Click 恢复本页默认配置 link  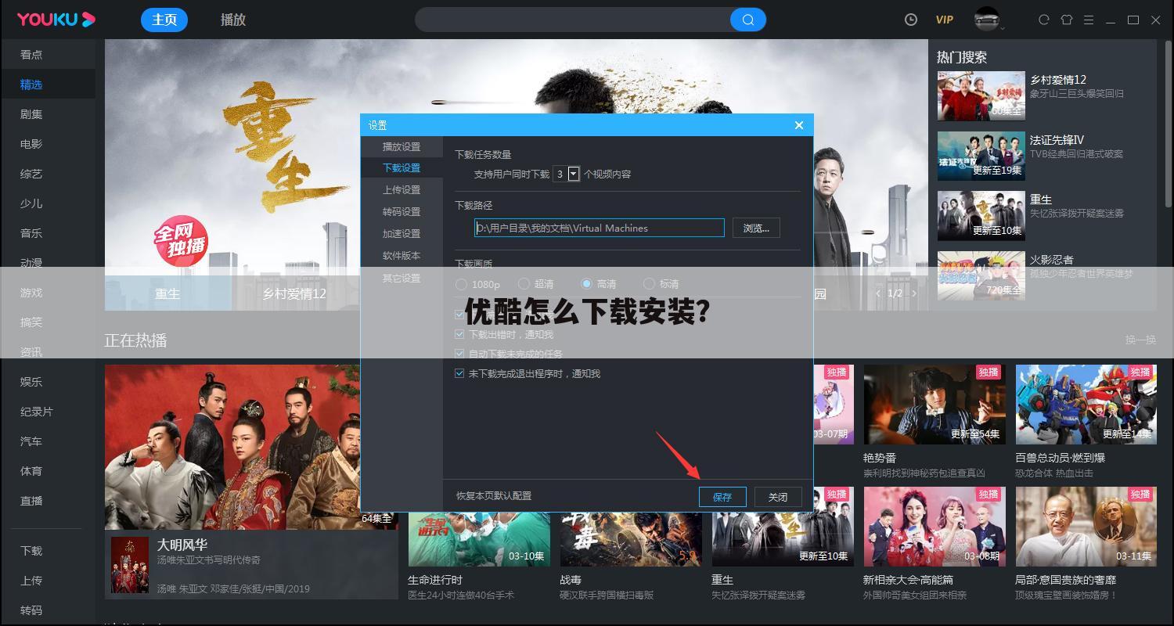coord(494,495)
